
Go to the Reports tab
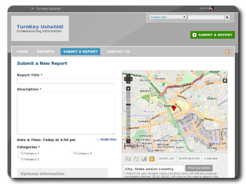click(x=45, y=52)
